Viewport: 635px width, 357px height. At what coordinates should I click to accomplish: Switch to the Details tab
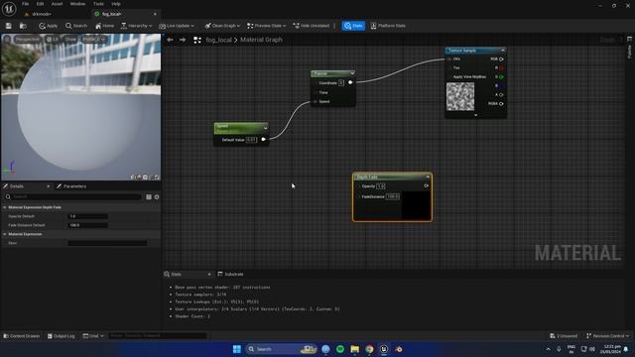(16, 186)
